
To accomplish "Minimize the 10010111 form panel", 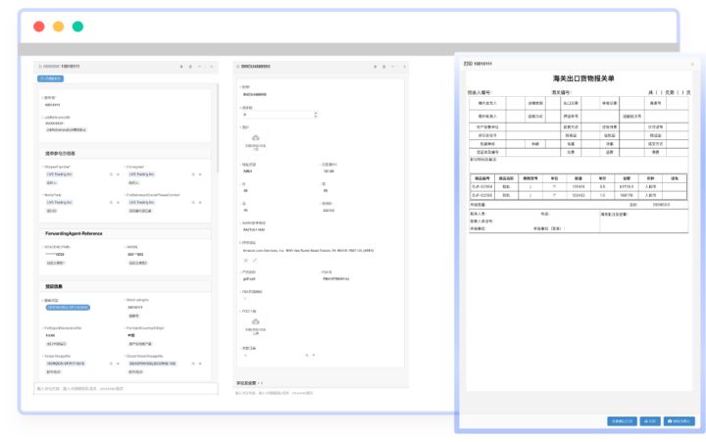I will pyautogui.click(x=199, y=67).
